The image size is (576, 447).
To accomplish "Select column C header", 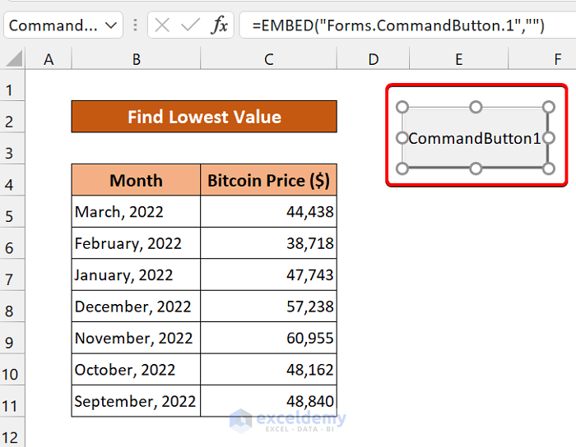I will pyautogui.click(x=269, y=58).
